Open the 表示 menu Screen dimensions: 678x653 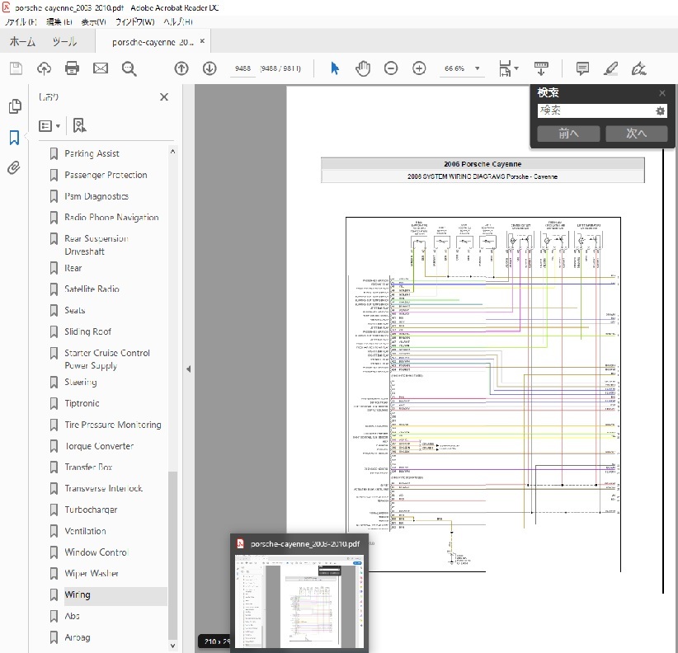click(x=93, y=21)
